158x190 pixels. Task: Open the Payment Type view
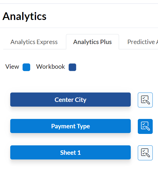click(x=70, y=126)
